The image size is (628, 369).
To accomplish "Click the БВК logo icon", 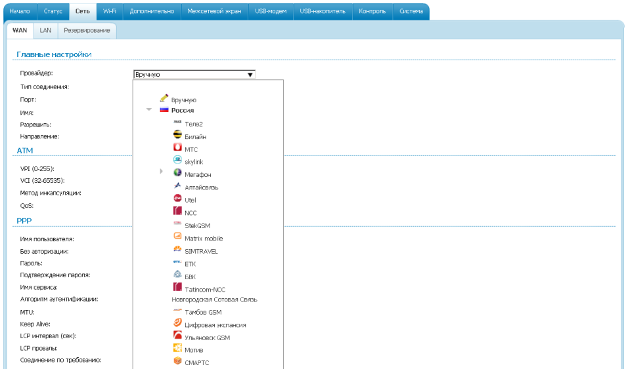I will [177, 275].
